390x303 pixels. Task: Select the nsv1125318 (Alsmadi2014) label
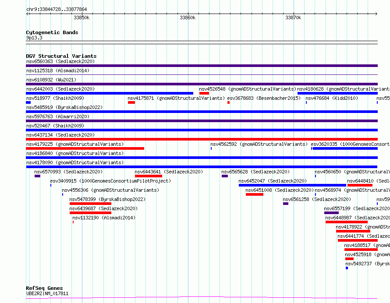pyautogui.click(x=58, y=70)
